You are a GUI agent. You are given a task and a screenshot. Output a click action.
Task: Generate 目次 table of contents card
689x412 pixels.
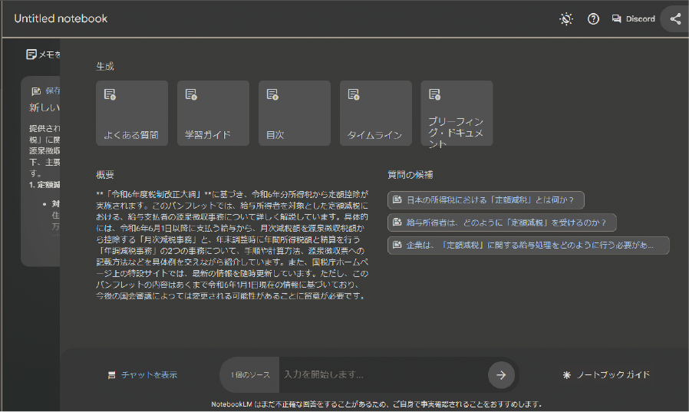(295, 113)
